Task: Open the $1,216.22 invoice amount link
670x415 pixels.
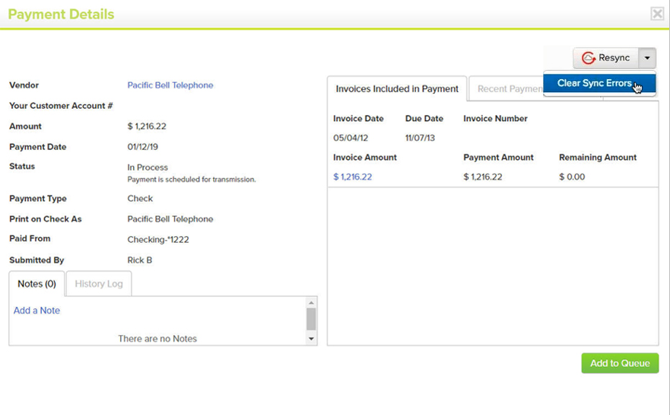Action: [x=353, y=177]
